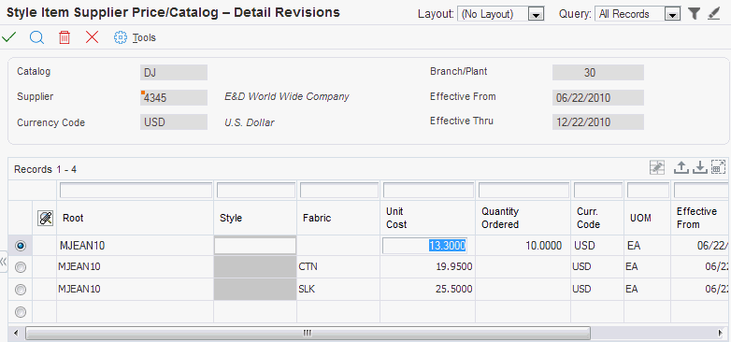Click the Quantity Ordered column header

[523, 218]
